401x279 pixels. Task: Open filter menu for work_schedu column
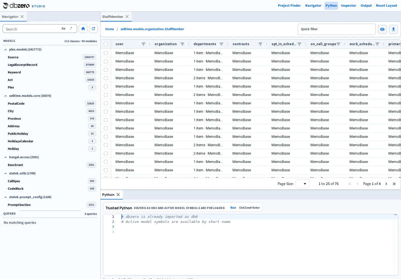[377, 44]
